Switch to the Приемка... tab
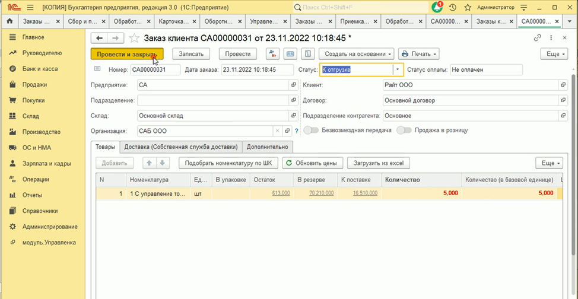The height and width of the screenshot is (299, 578). point(354,22)
